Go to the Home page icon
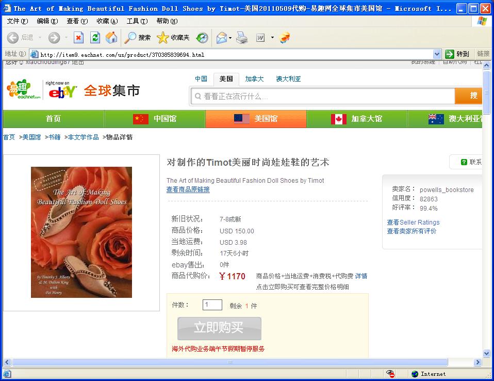 (111, 38)
